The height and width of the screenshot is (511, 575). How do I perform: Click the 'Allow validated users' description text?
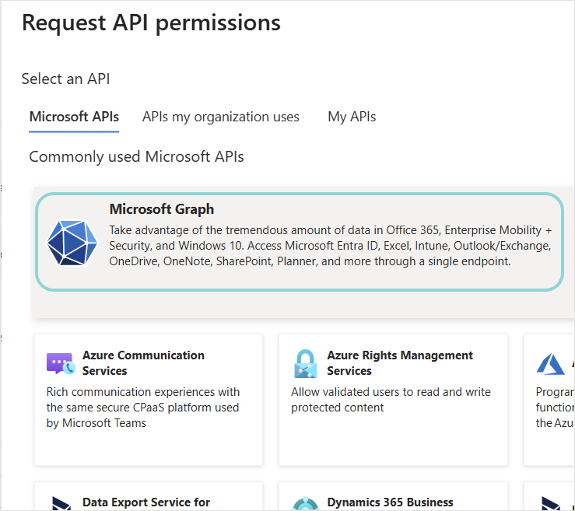pos(391,400)
